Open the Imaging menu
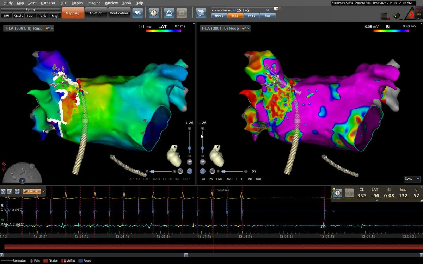 [94, 3]
